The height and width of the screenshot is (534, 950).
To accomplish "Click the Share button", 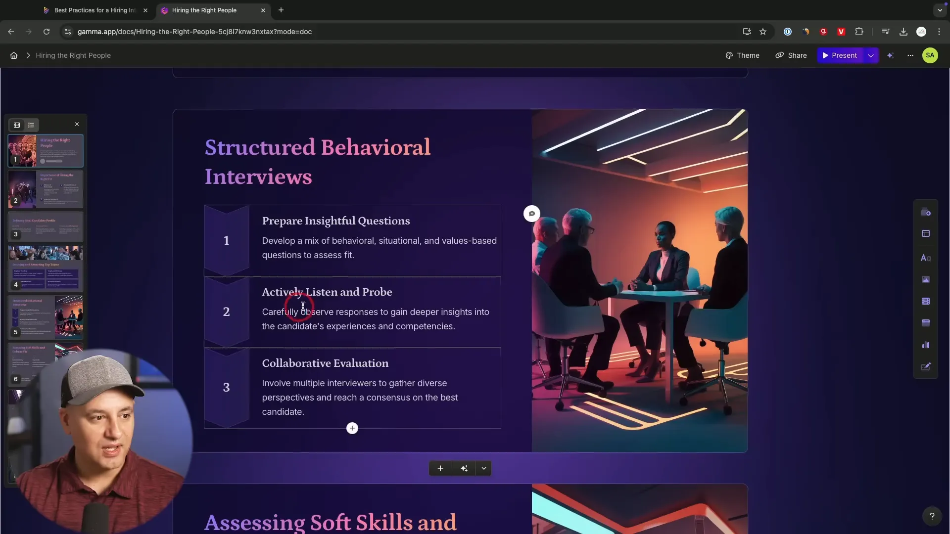I will pyautogui.click(x=791, y=55).
